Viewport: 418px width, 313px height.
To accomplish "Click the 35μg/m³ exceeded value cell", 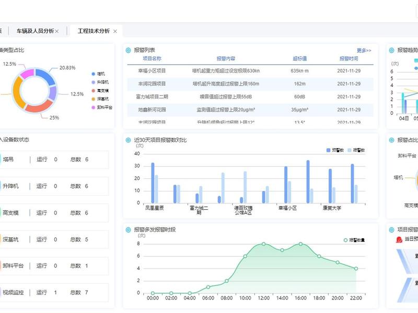I will point(299,110).
